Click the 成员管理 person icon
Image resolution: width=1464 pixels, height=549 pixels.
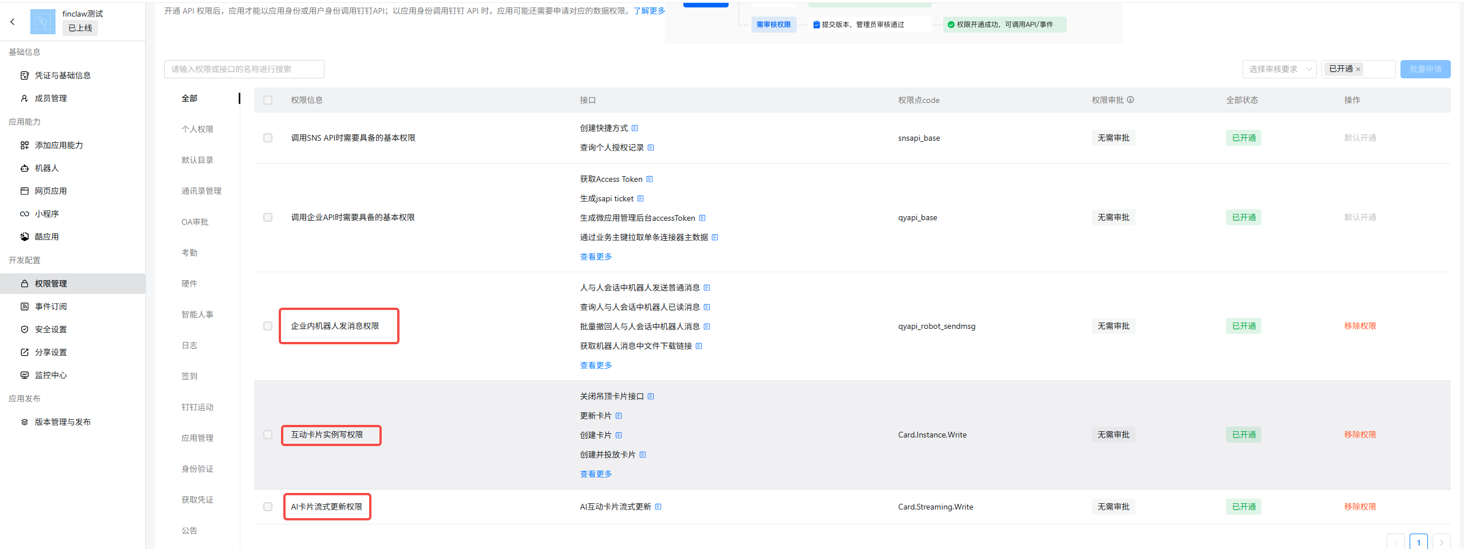(x=25, y=98)
